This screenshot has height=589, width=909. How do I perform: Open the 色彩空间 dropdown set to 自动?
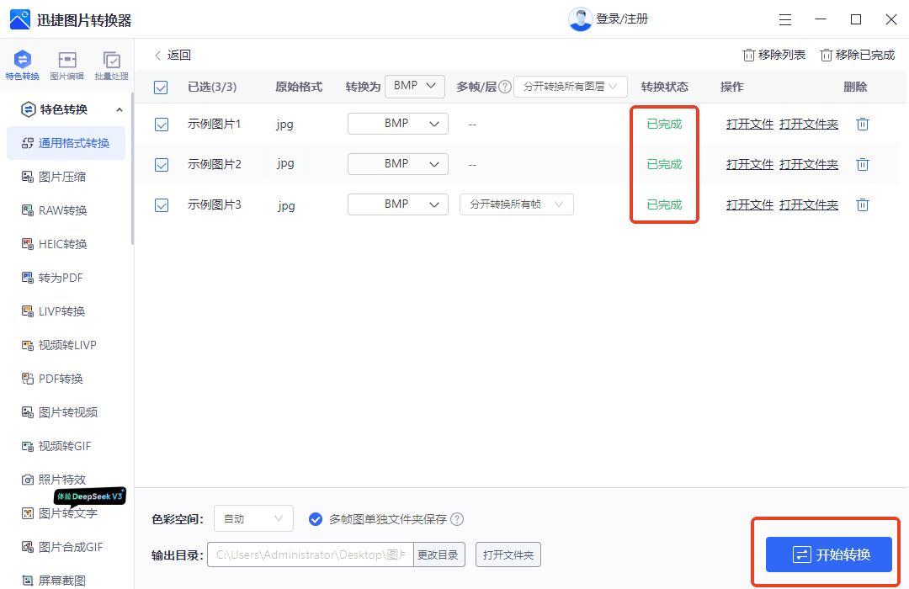[253, 519]
